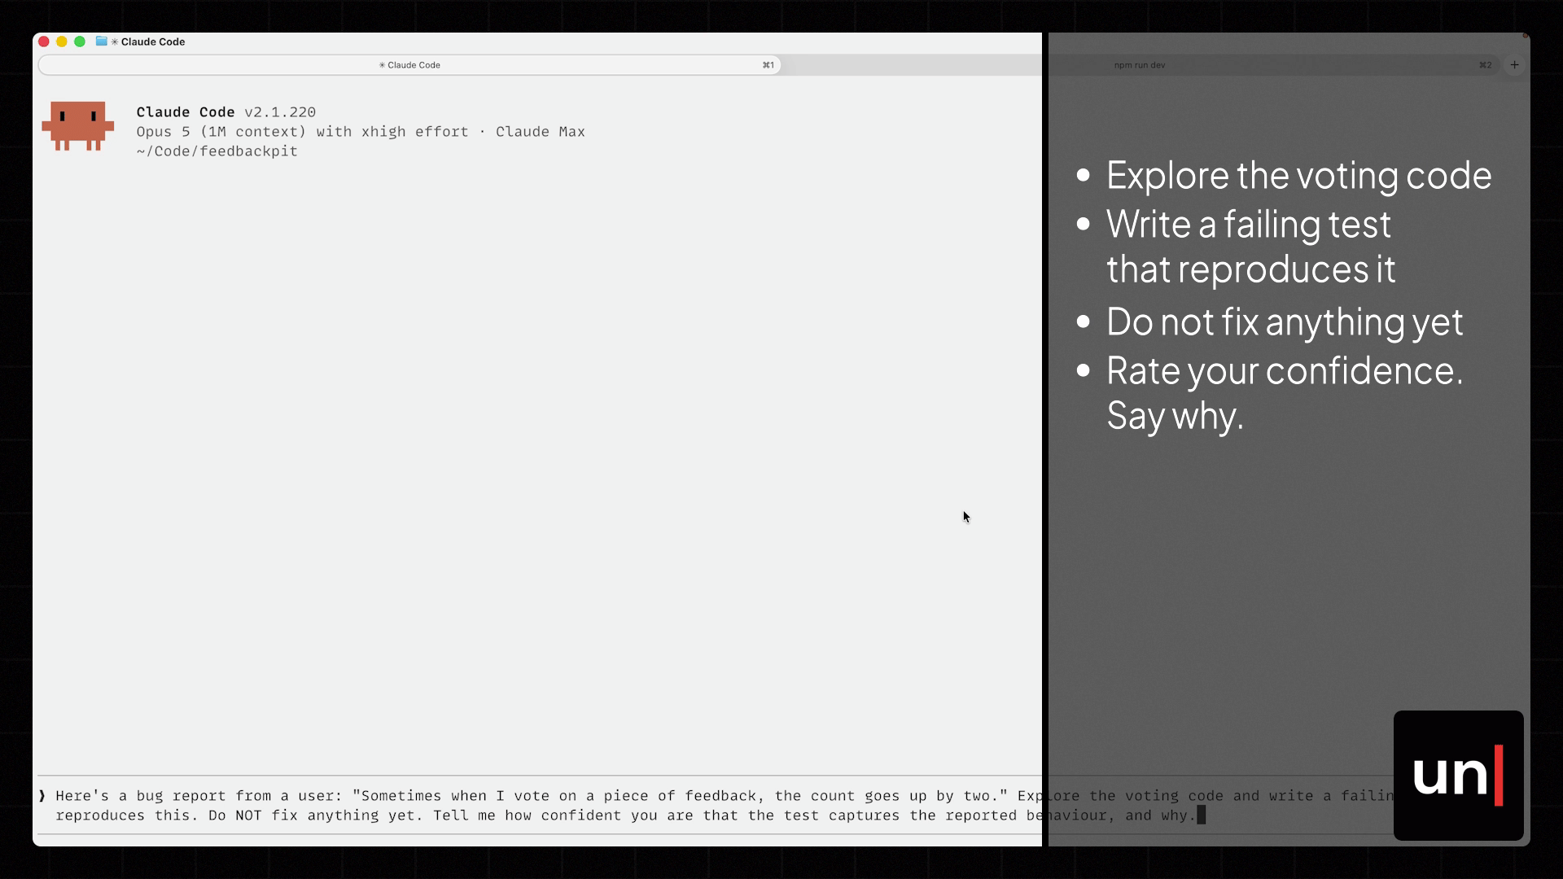
Task: Click the '~/Code/feedbackpit' path text
Action: point(217,151)
